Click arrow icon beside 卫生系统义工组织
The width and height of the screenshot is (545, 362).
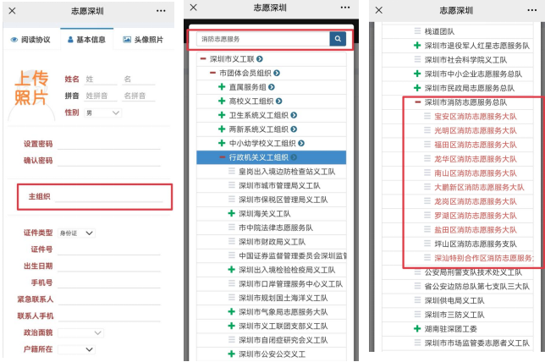tap(293, 115)
